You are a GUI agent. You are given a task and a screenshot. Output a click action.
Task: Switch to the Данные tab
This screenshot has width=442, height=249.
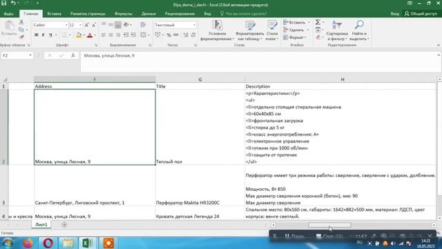point(148,14)
